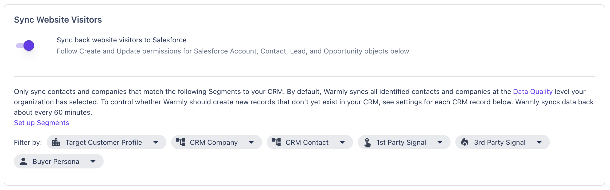Click the person icon for Buyer Persona

[x=24, y=162]
